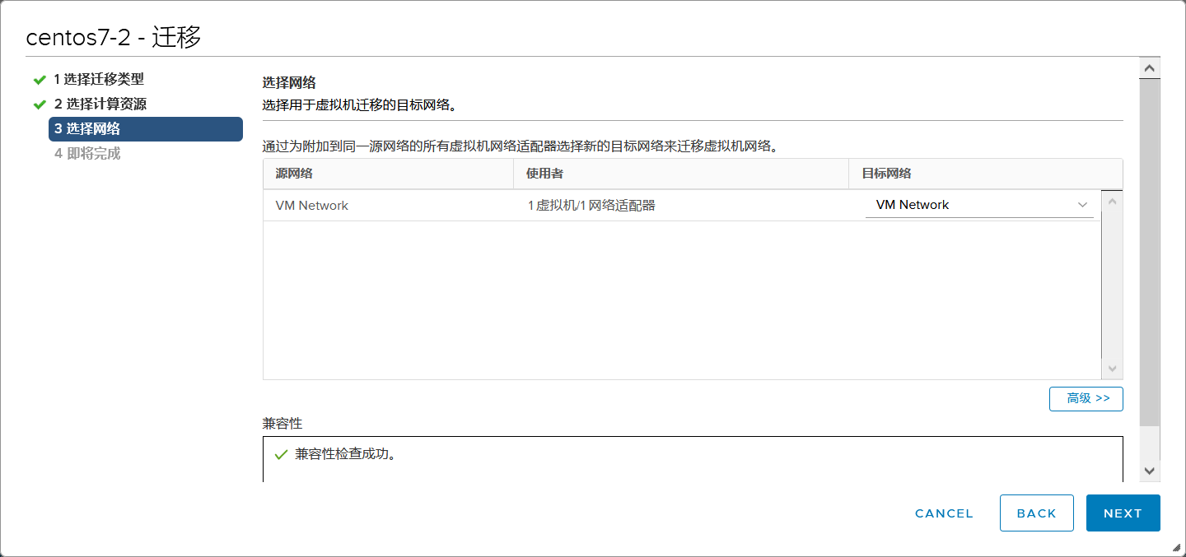Expand advanced options with 高级 >>
This screenshot has height=557, width=1186.
(1086, 398)
